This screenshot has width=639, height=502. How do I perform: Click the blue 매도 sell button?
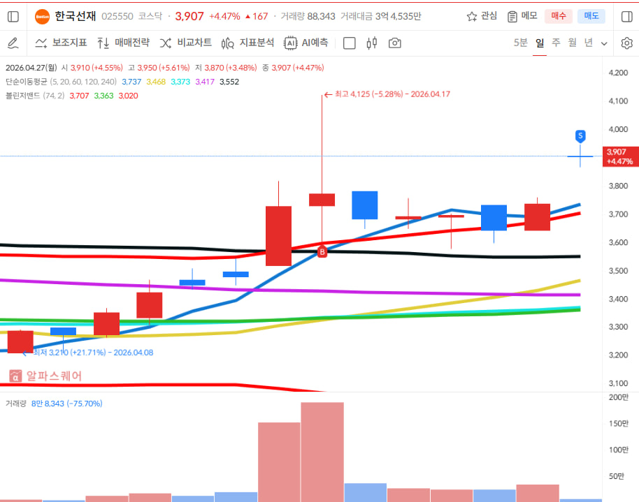[x=591, y=16]
